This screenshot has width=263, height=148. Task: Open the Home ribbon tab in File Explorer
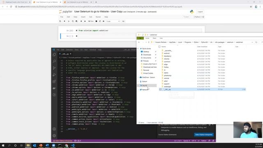click(147, 38)
